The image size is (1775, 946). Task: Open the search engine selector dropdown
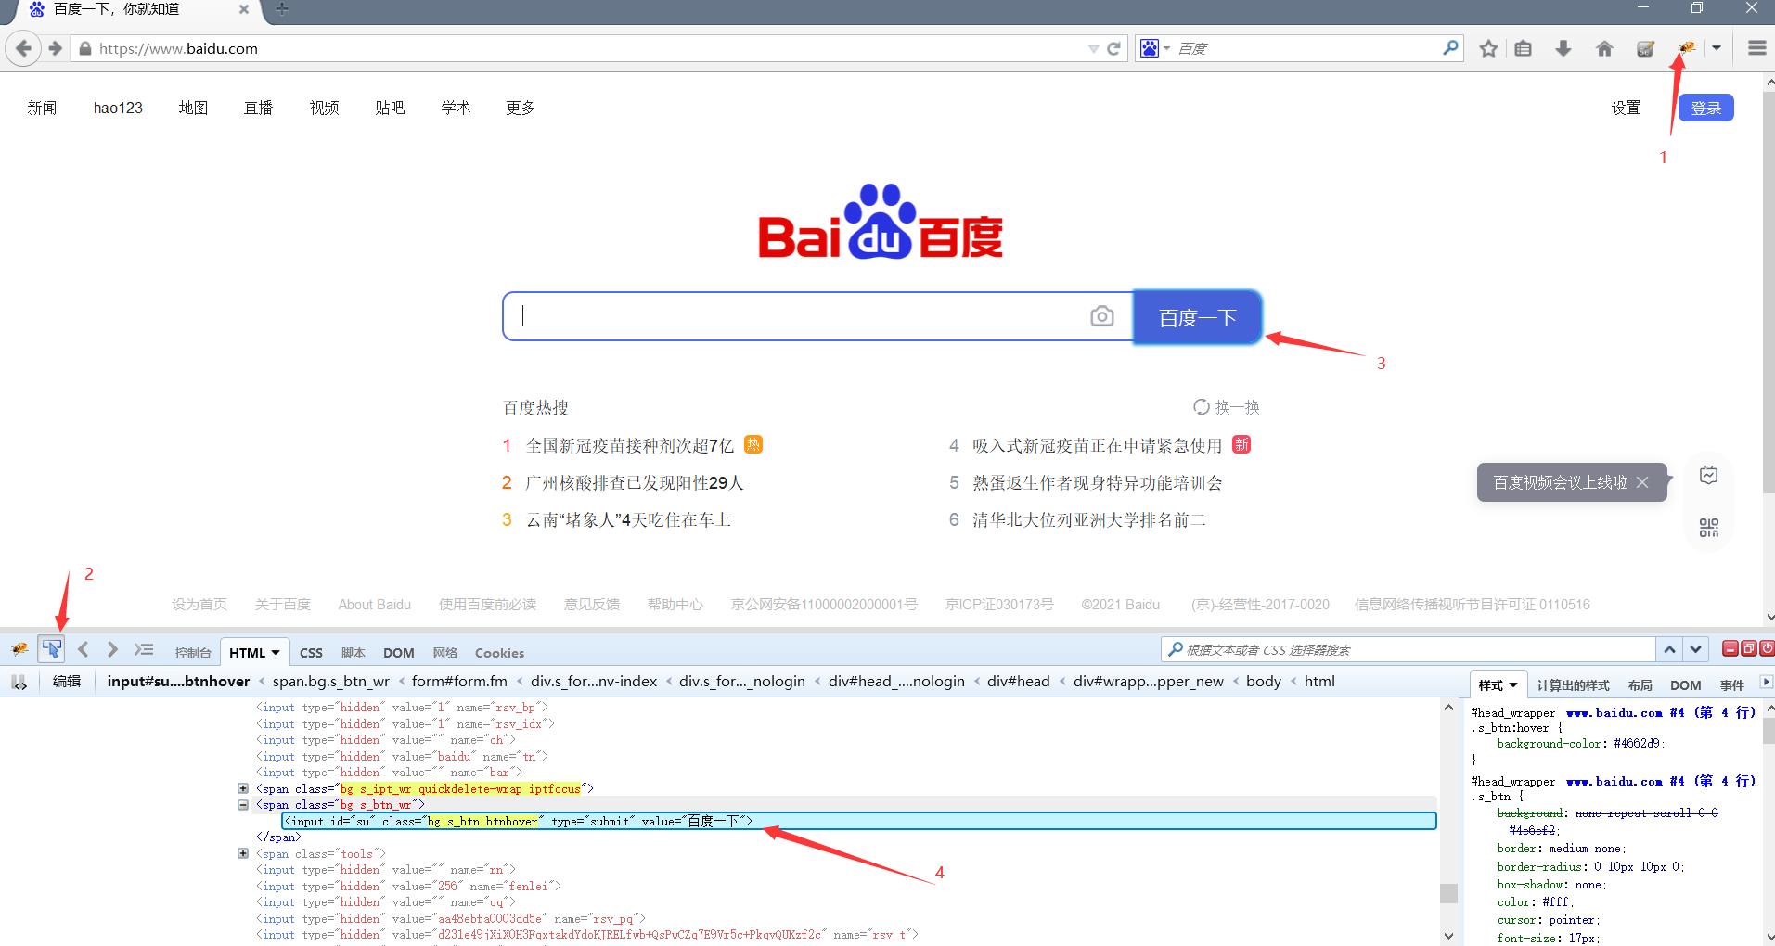(x=1166, y=48)
